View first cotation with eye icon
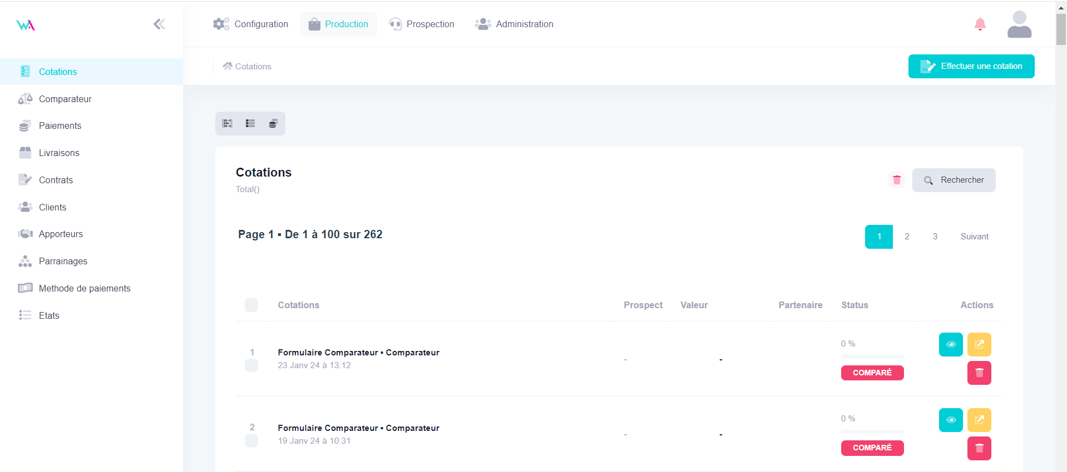 tap(951, 344)
